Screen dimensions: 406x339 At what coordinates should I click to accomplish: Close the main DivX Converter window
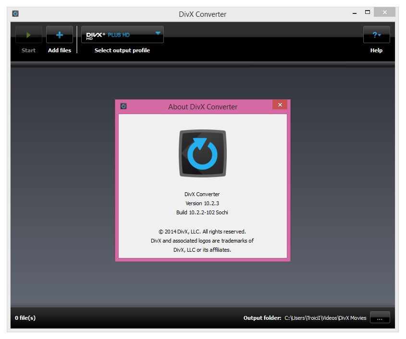tap(384, 12)
